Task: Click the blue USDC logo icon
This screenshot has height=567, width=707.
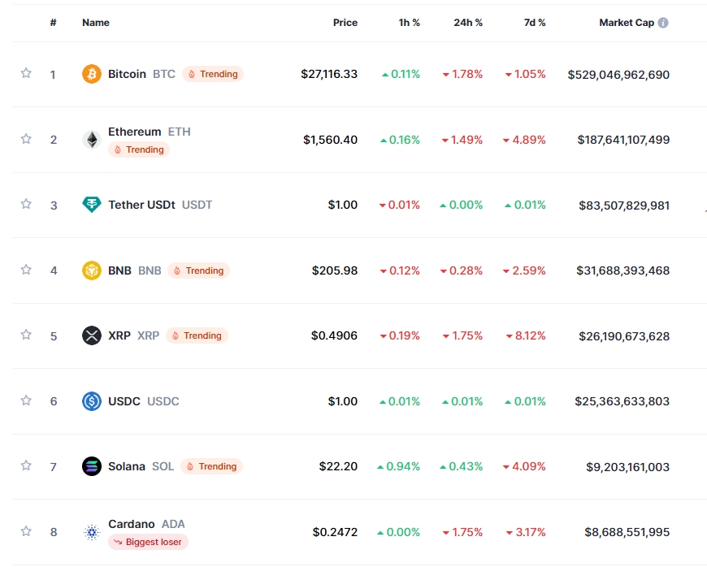Action: [92, 401]
